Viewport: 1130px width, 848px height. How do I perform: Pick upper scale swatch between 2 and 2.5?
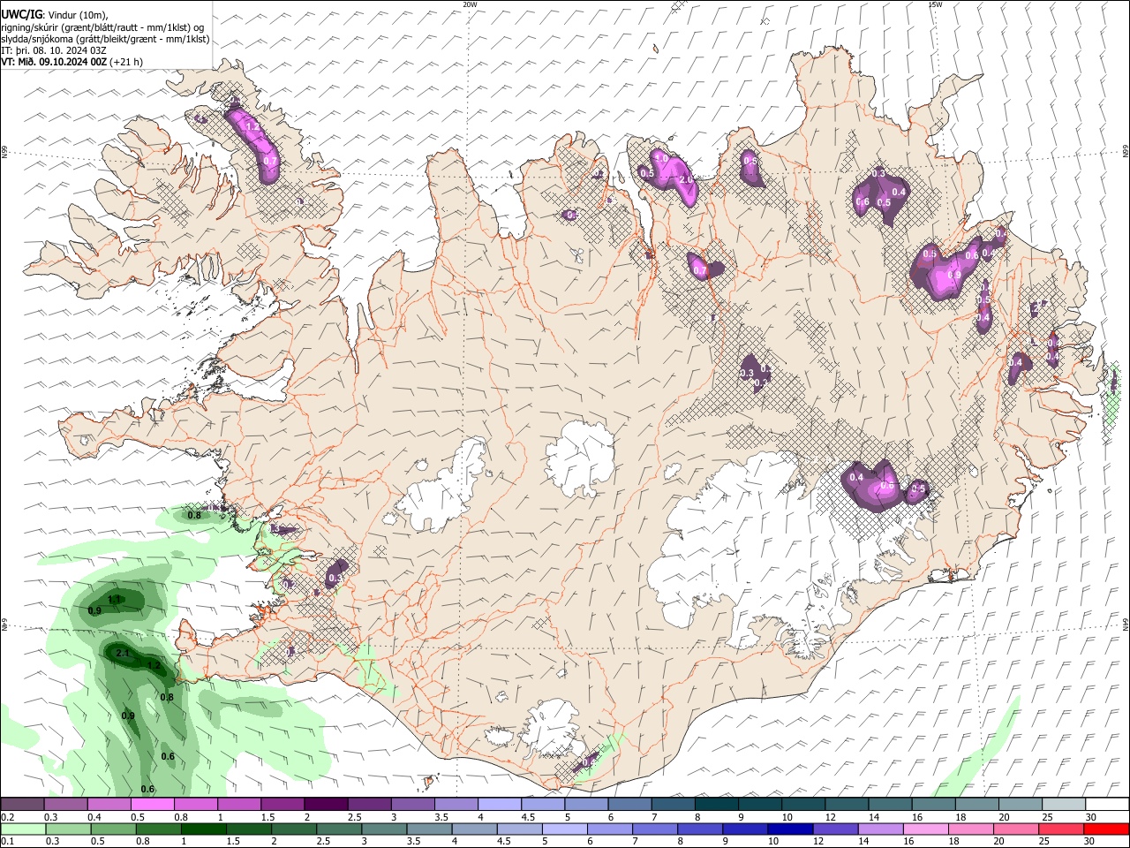(326, 804)
